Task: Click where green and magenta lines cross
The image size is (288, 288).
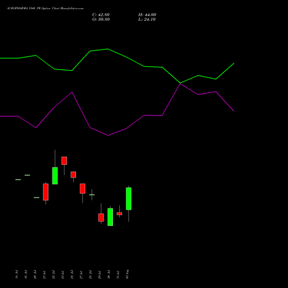Action: pyautogui.click(x=180, y=83)
